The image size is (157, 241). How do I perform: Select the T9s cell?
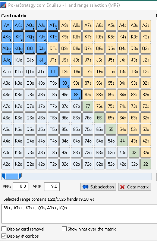[x=65, y=72]
